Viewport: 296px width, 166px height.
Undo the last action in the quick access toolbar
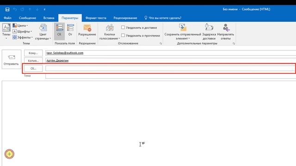(x=15, y=9)
